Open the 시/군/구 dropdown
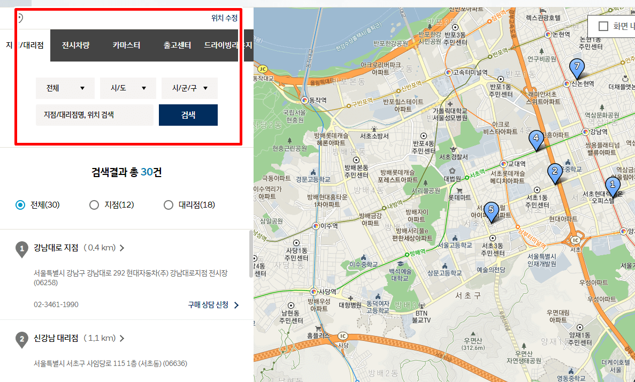The height and width of the screenshot is (382, 635). (x=189, y=88)
